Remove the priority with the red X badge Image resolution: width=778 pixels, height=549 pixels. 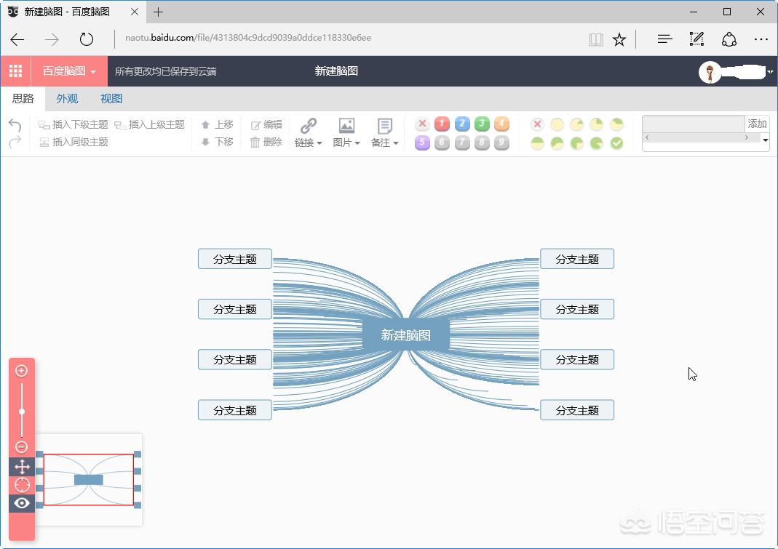pyautogui.click(x=422, y=124)
